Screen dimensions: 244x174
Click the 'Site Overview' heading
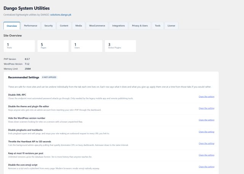coord(13,35)
